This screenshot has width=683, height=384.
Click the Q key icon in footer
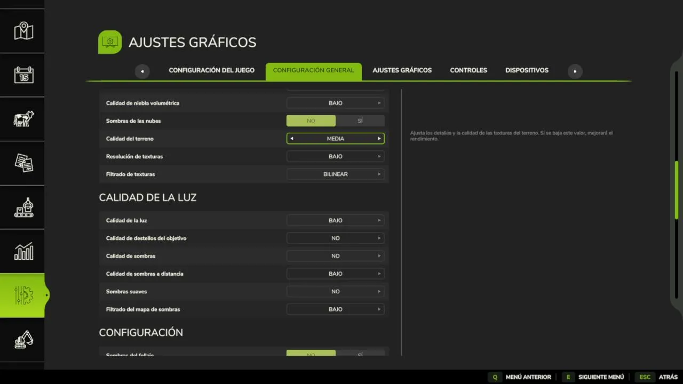[495, 377]
